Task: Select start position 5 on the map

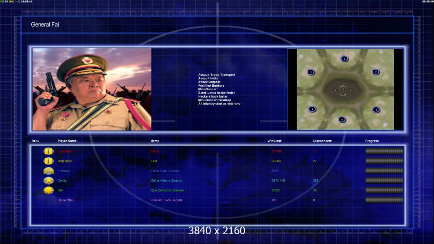Action: [x=311, y=72]
